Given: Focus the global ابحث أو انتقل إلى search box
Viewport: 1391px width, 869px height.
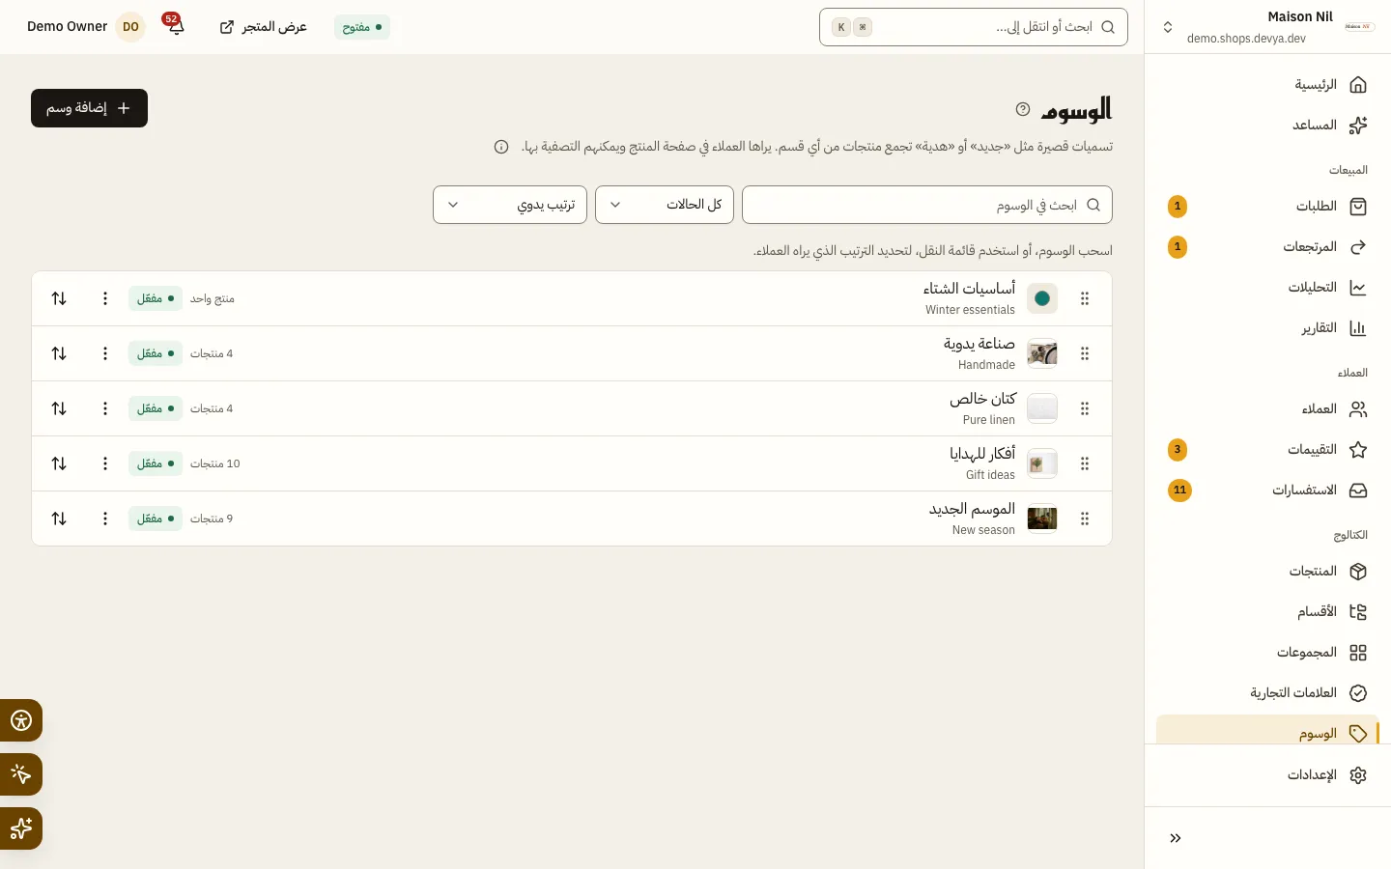Looking at the screenshot, I should pyautogui.click(x=974, y=27).
